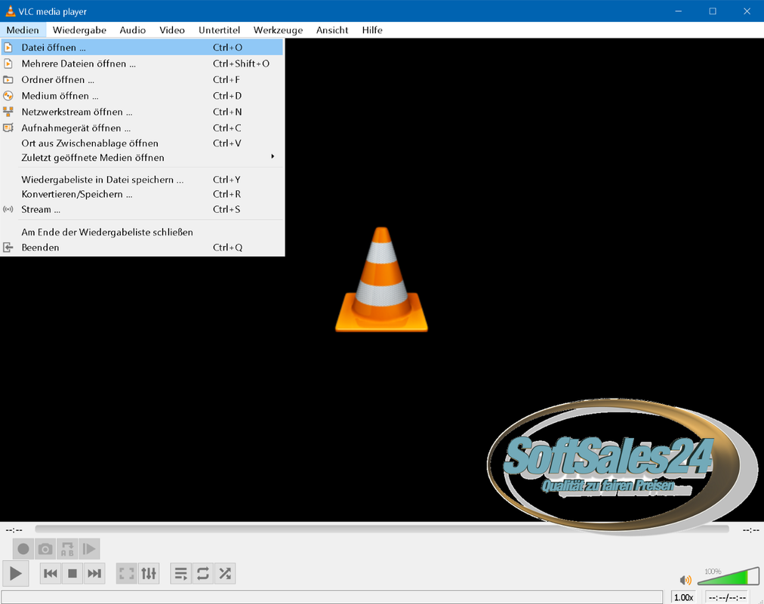The height and width of the screenshot is (604, 764).
Task: Choose Netzwerkstream öffnen entry
Action: [142, 112]
